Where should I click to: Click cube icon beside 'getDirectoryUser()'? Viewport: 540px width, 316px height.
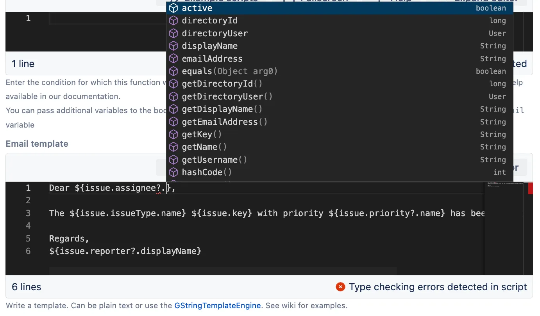pos(173,97)
